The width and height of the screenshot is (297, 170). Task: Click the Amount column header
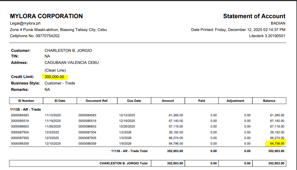point(168,101)
